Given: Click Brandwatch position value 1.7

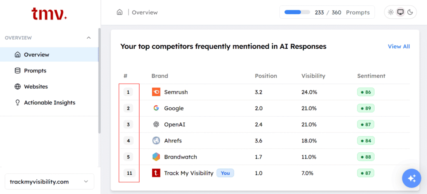Looking at the screenshot, I should [258, 157].
